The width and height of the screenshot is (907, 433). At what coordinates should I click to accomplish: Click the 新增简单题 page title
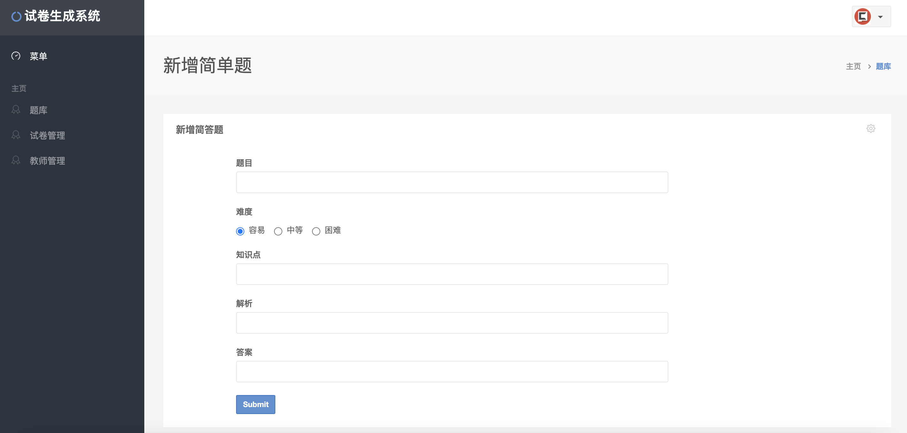tap(207, 66)
